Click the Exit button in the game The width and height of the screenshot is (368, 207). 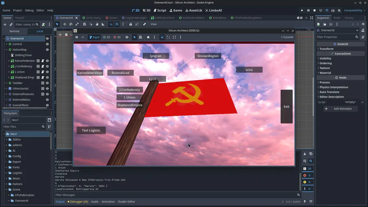(287, 106)
